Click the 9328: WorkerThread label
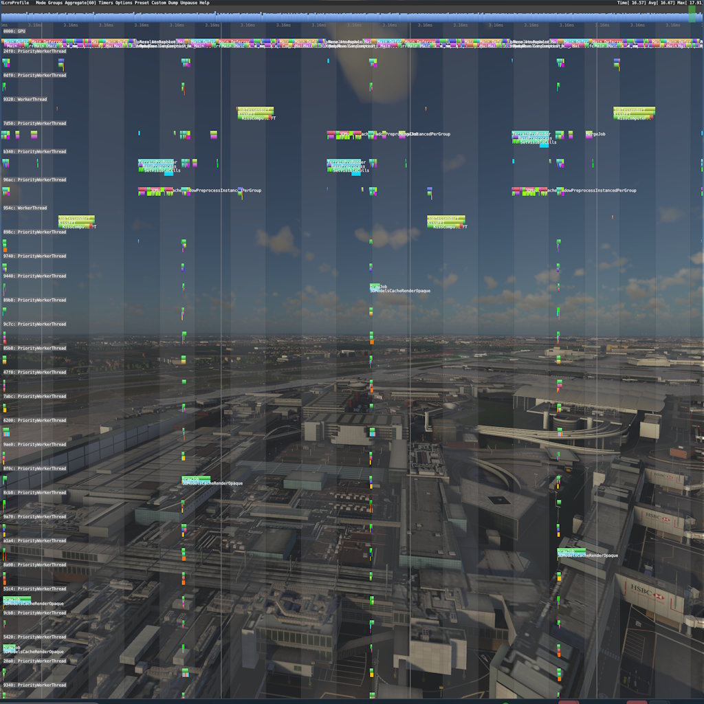The height and width of the screenshot is (704, 704). (x=25, y=99)
